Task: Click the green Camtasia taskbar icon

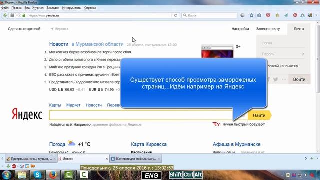Action: (x=68, y=175)
